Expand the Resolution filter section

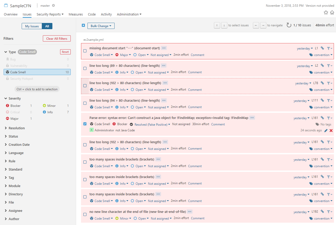click(x=17, y=128)
